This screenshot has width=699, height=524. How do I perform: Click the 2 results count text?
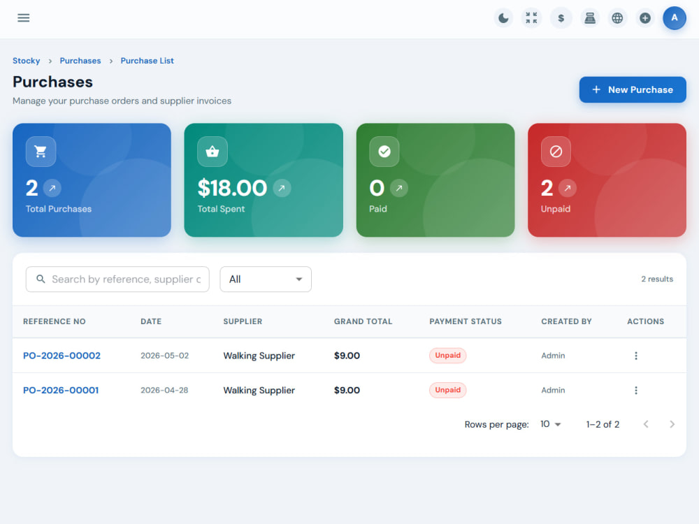tap(657, 279)
